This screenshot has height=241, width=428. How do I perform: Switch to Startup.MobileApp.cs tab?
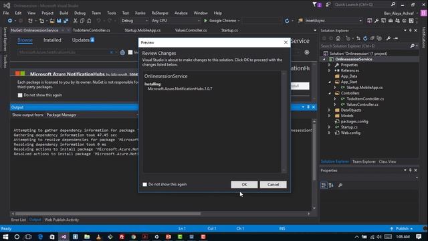tap(142, 30)
